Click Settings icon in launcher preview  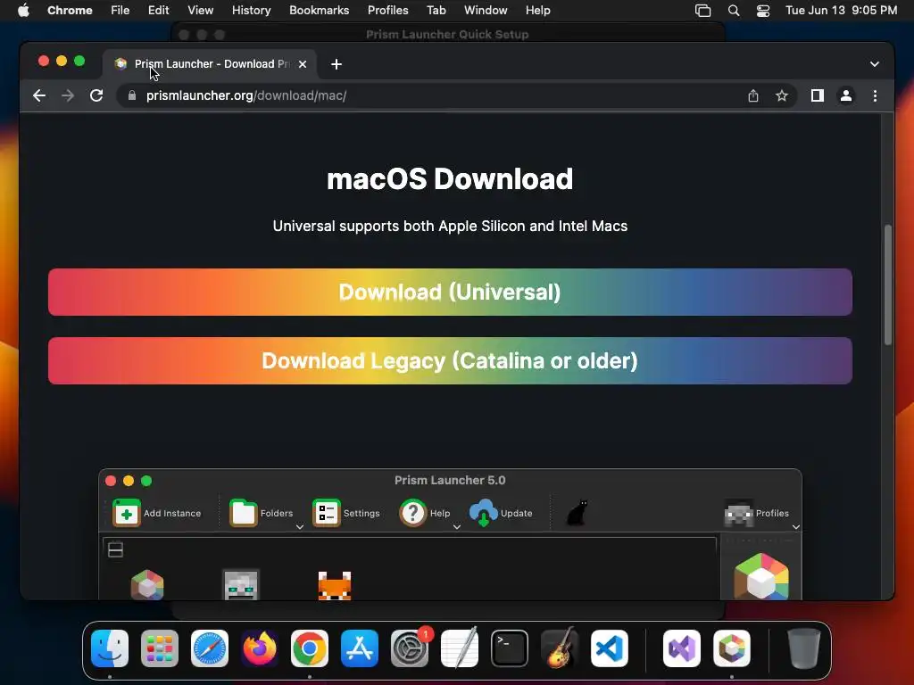327,513
